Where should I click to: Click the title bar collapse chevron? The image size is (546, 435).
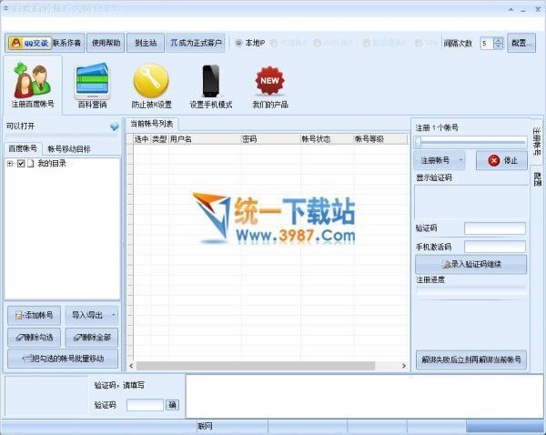coord(511,10)
